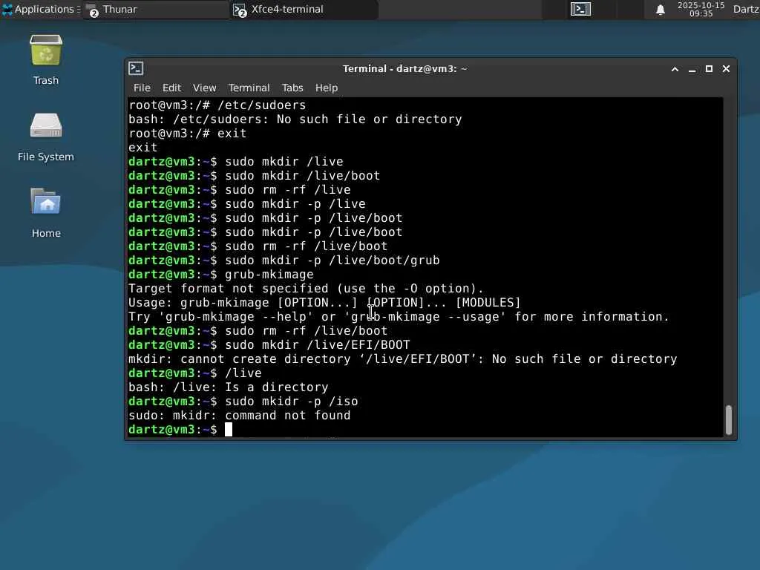Click 'Target format not specified' message

[x=306, y=289]
